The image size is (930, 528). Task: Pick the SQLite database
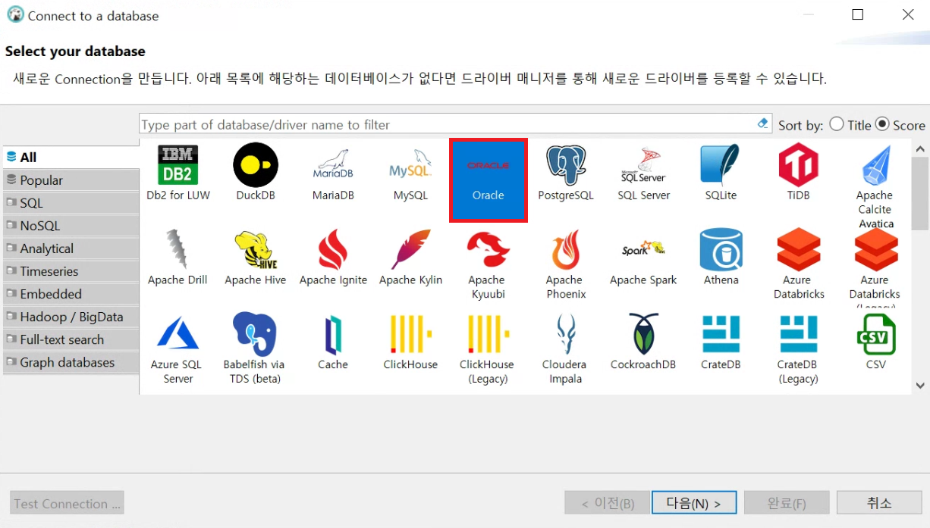tap(721, 174)
